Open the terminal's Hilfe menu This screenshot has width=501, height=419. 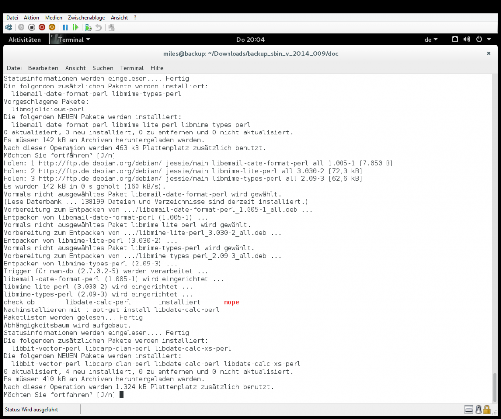pyautogui.click(x=157, y=68)
